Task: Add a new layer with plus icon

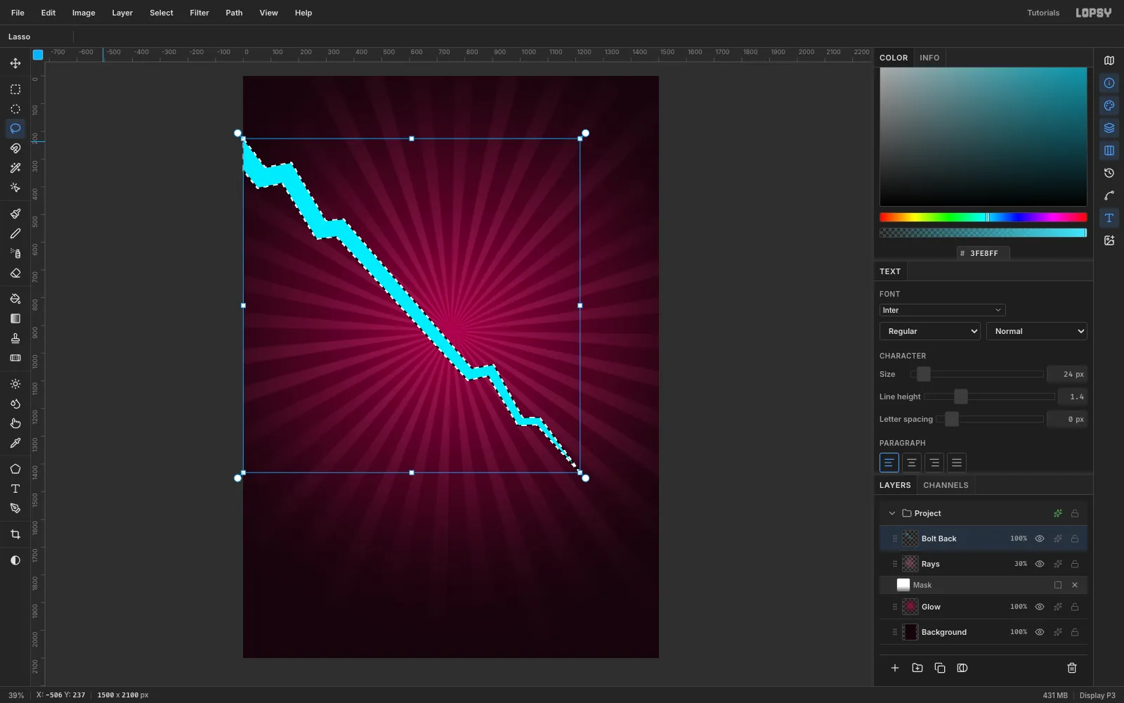Action: (895, 668)
